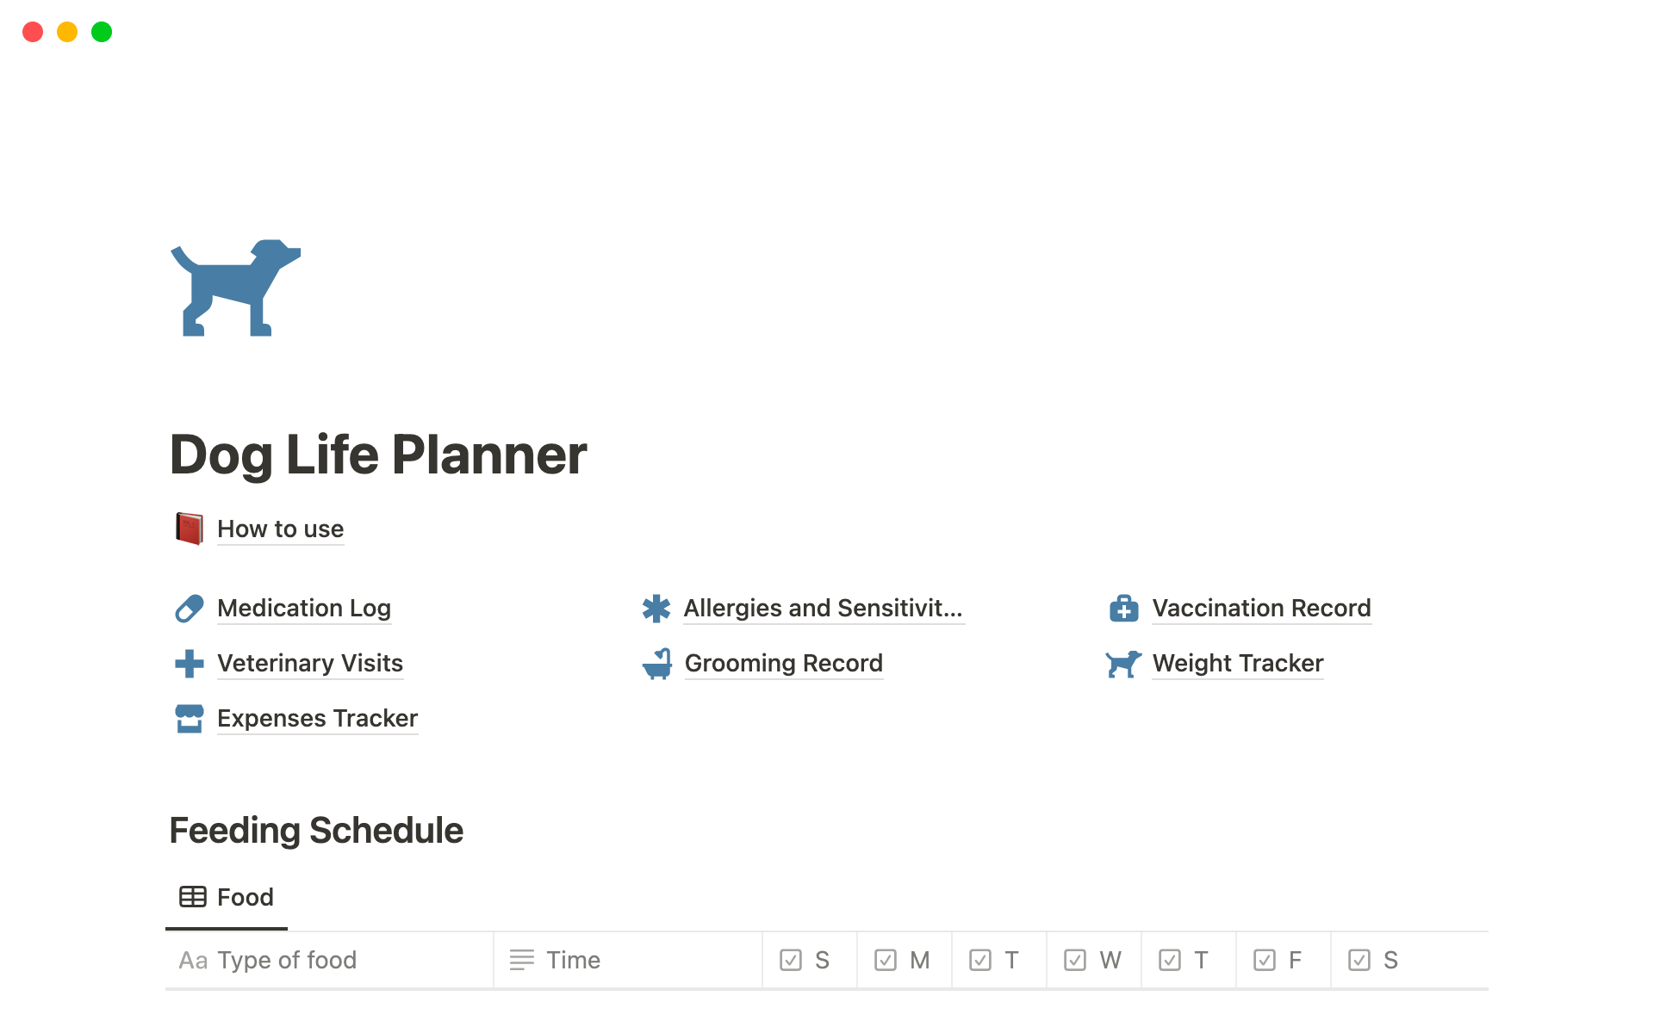Screen dimensions: 1654x1033
Task: Click the dog icon beside Weight Tracker
Action: [1123, 664]
